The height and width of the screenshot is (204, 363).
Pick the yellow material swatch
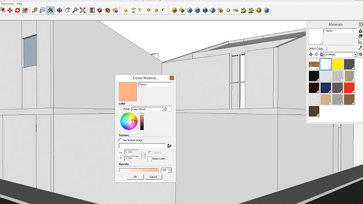pos(337,65)
